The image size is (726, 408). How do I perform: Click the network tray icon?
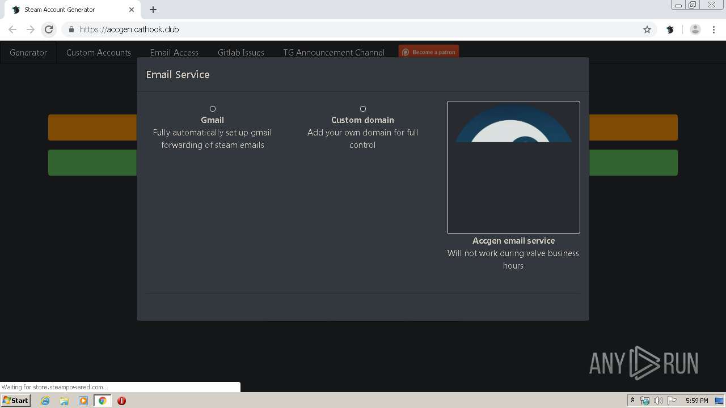(x=645, y=401)
